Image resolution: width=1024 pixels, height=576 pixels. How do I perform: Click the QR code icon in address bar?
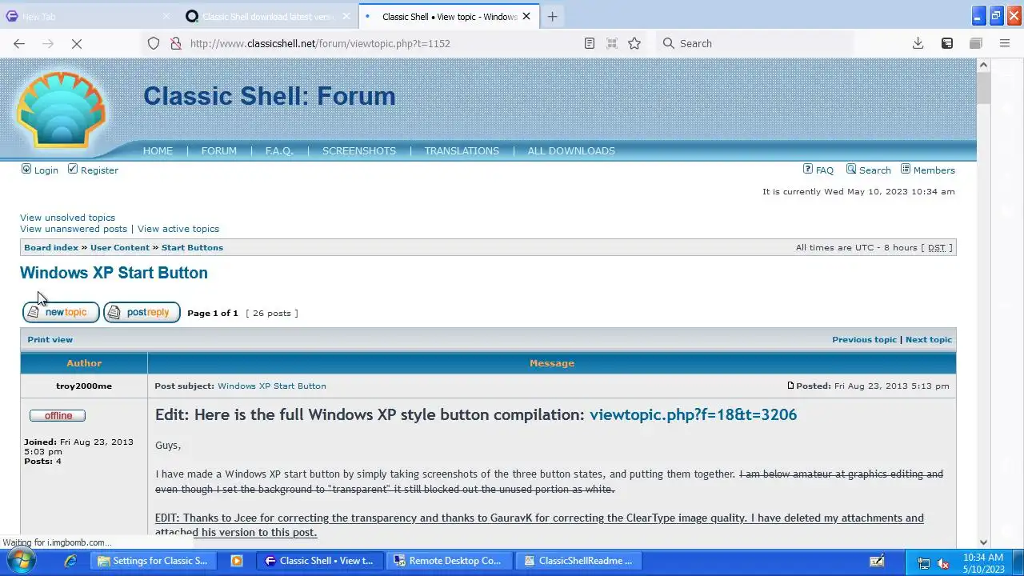point(612,43)
